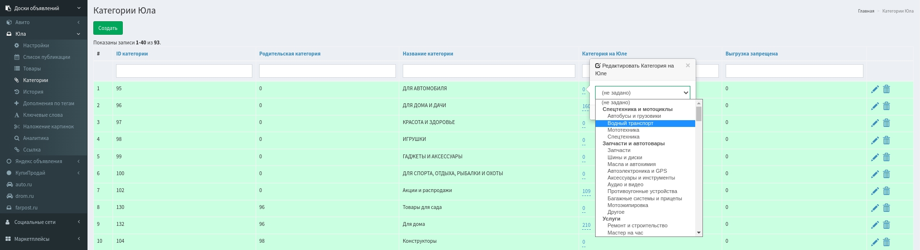The image size is (920, 250).
Task: Click edit pencil for Товары для сада
Action: [875, 208]
